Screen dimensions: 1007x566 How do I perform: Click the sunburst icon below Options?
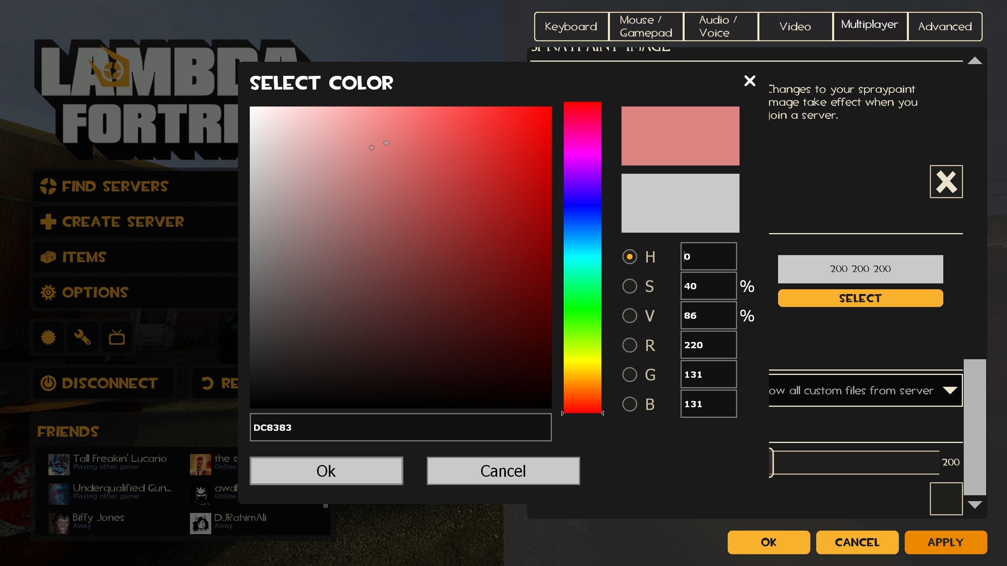click(x=48, y=337)
